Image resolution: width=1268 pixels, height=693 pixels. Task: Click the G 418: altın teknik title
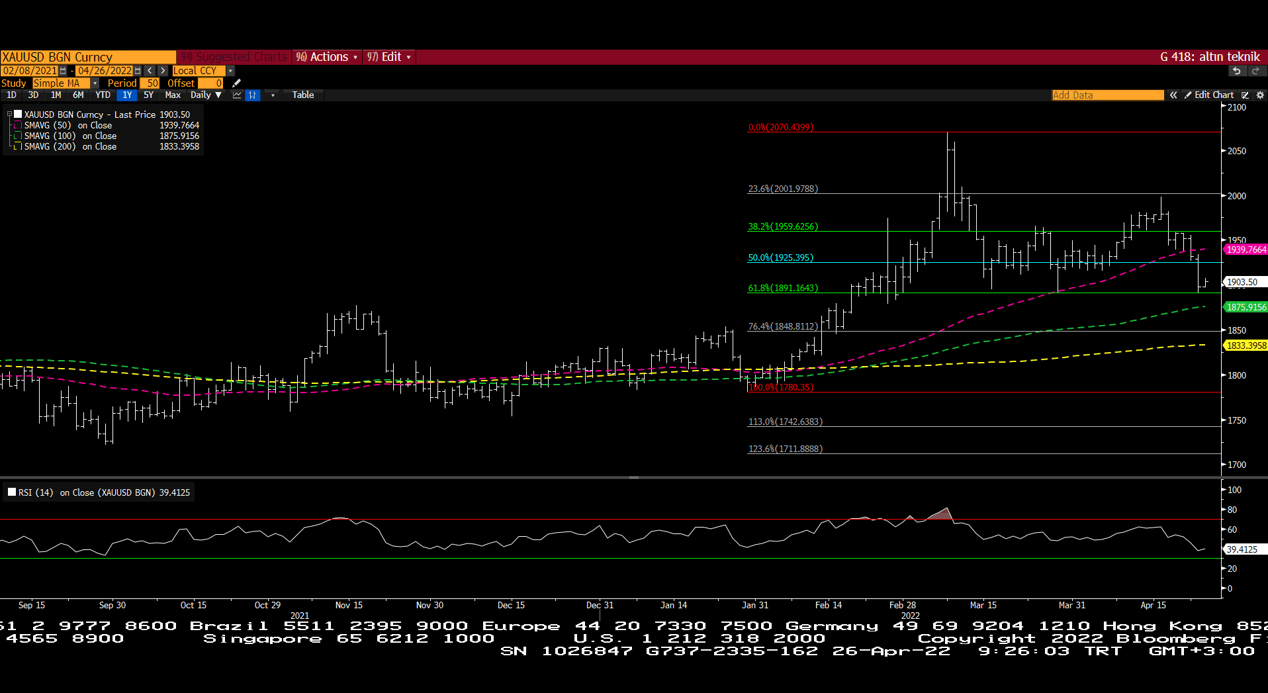tap(1210, 57)
